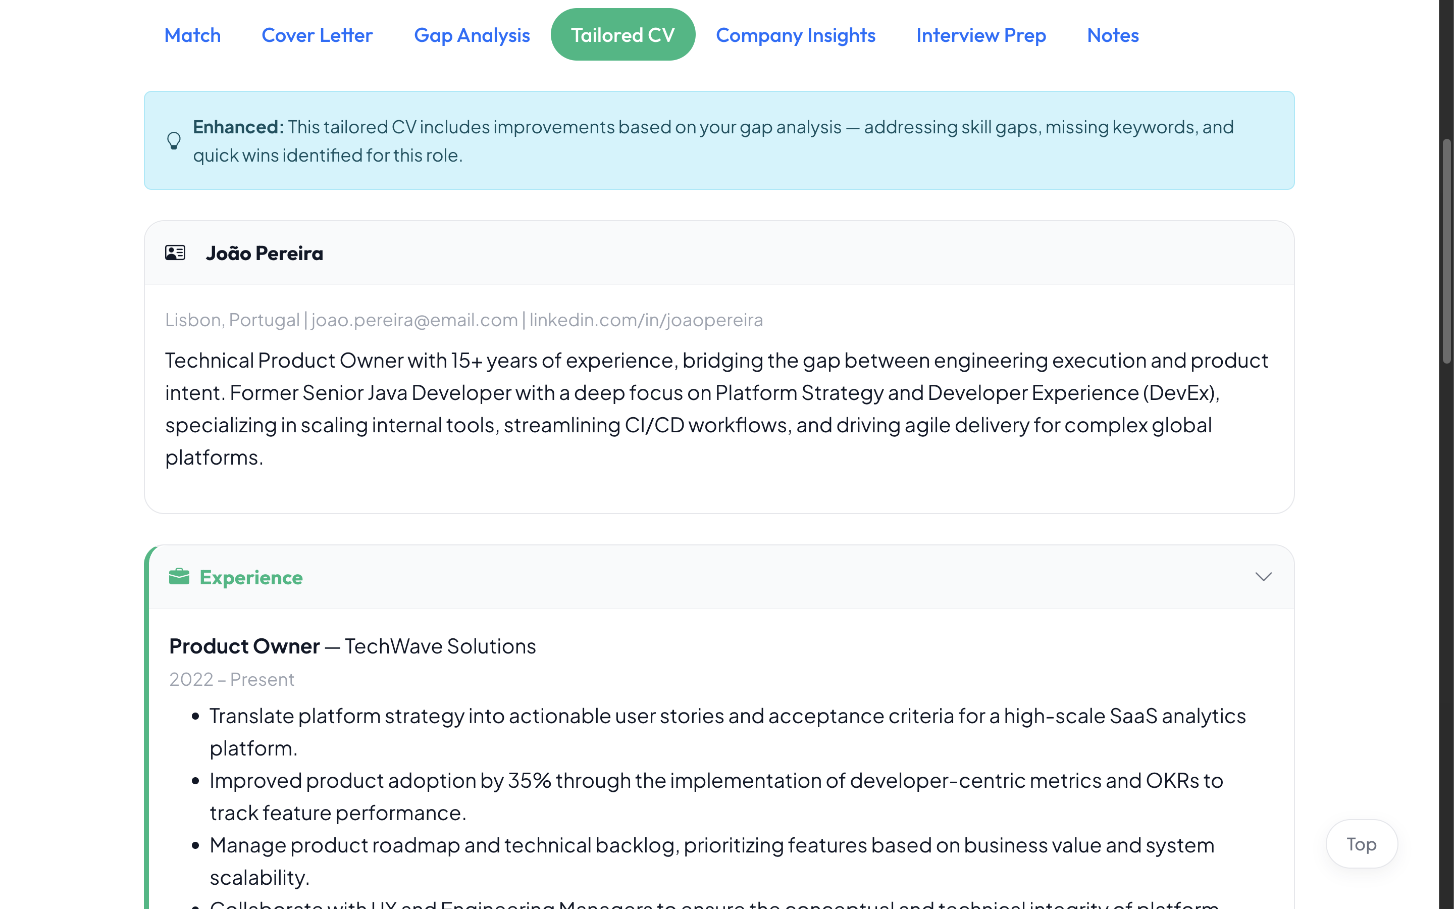The image size is (1454, 909).
Task: Select the Tailored CV tab
Action: tap(622, 35)
